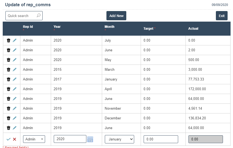Image resolution: width=233 pixels, height=148 pixels.
Task: Expand the Rep Id Admin dropdown
Action: point(34,139)
